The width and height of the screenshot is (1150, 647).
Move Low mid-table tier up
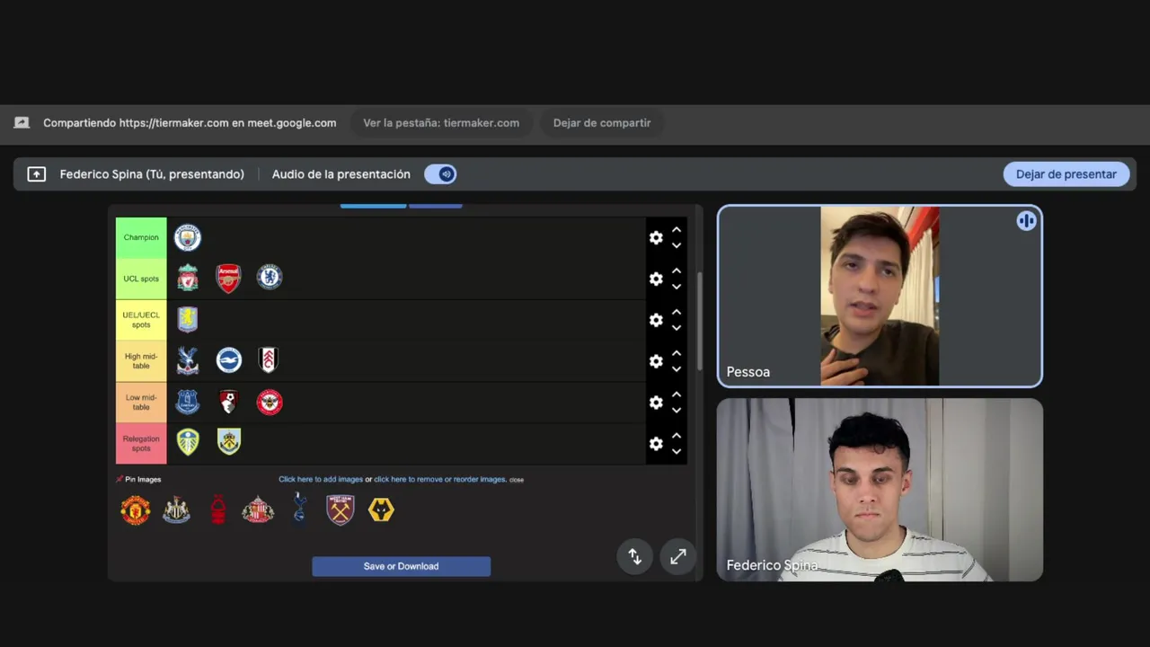[x=677, y=395]
